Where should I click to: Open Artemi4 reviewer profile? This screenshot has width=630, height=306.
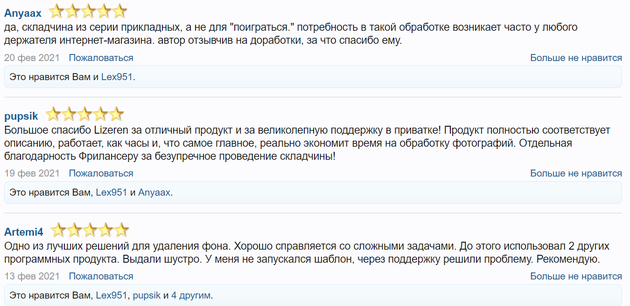tap(24, 231)
